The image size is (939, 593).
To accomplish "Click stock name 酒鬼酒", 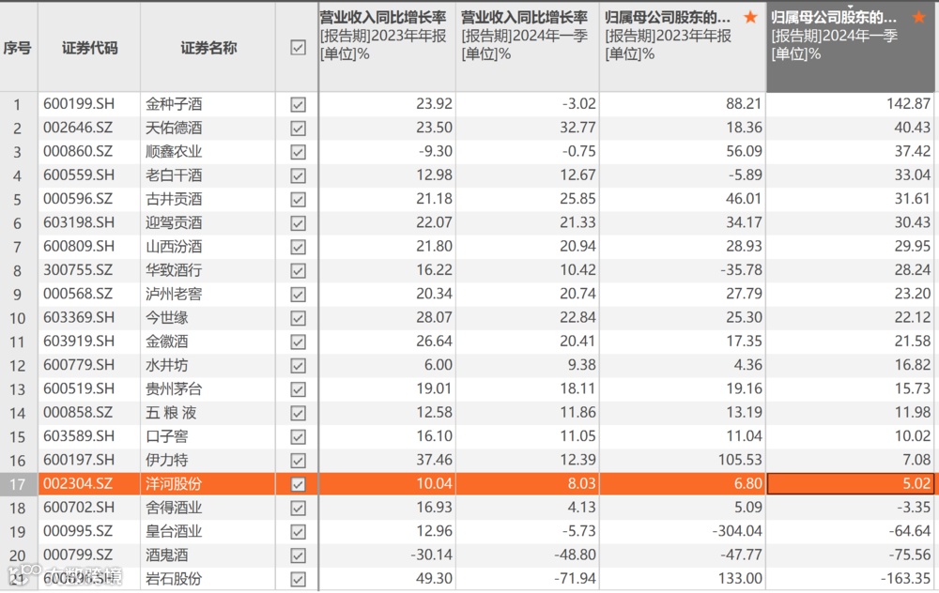I will click(x=167, y=555).
